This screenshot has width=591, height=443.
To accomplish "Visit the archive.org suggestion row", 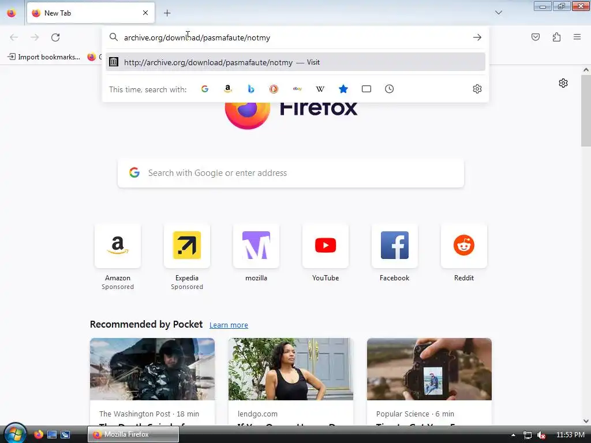I will 295,62.
